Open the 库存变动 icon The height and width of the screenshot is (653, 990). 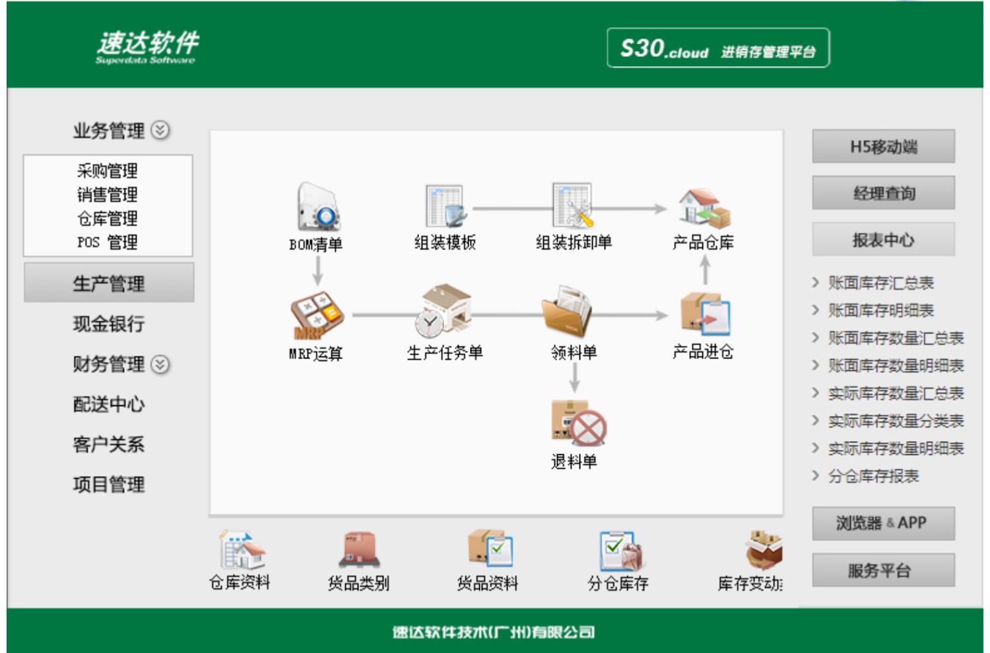tap(764, 551)
